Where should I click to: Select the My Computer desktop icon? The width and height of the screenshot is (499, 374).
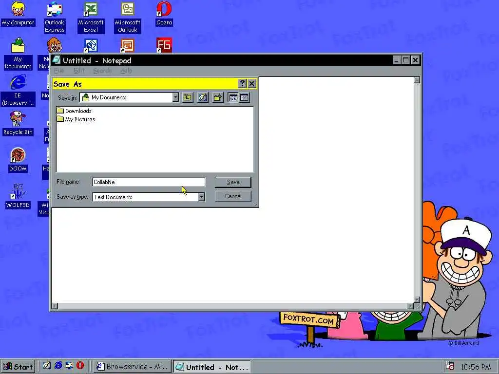coord(18,14)
